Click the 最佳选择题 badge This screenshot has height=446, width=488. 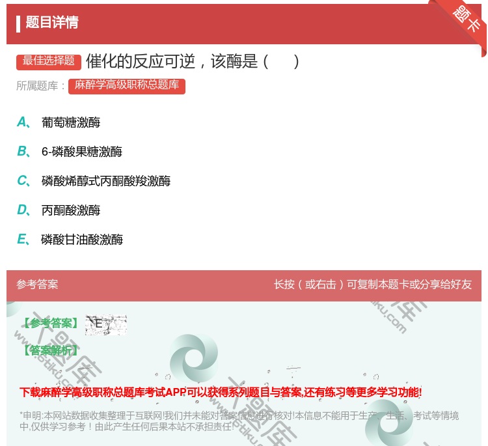click(49, 61)
